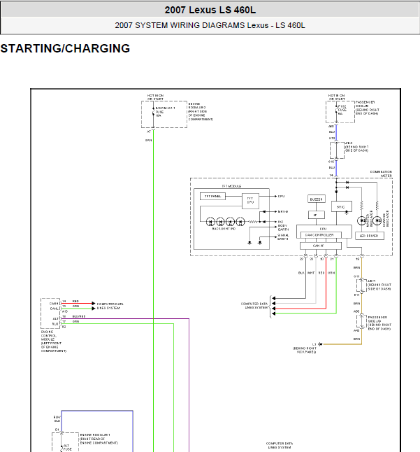Click the BEHIND RIGHT KICK PANEL note
The image size is (420, 452).
tap(305, 350)
